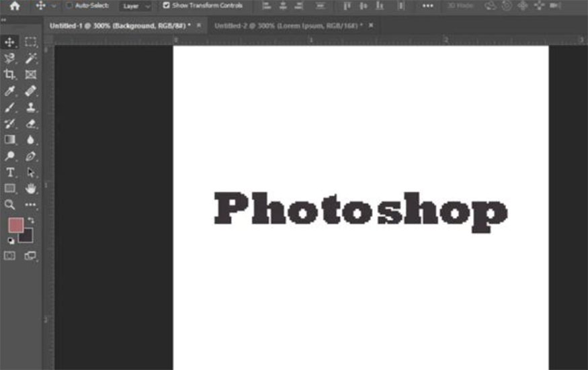Select the History Brush tool
588x370 pixels.
[x=10, y=124]
